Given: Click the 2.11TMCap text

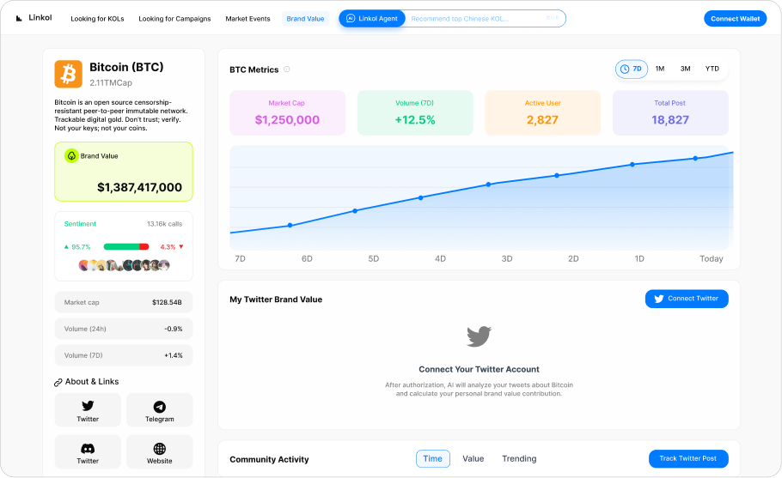Looking at the screenshot, I should coord(111,82).
